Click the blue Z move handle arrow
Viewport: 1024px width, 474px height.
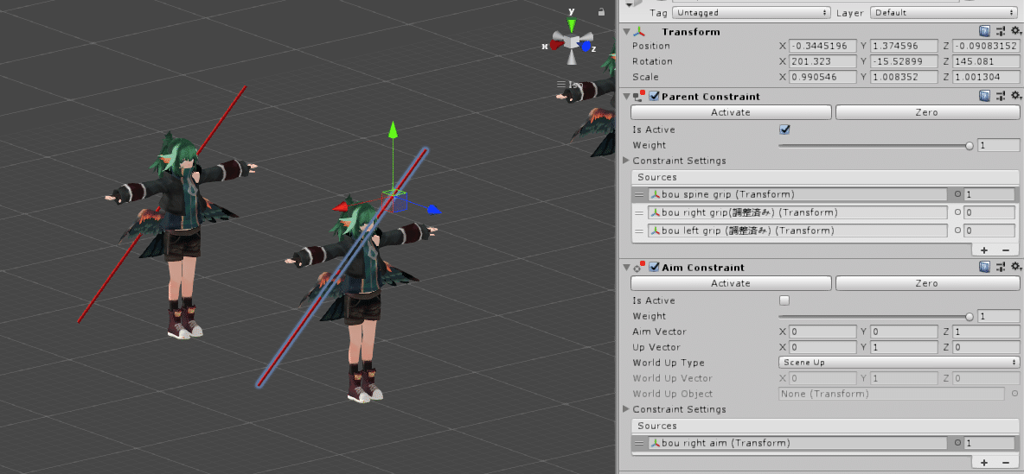[x=434, y=210]
